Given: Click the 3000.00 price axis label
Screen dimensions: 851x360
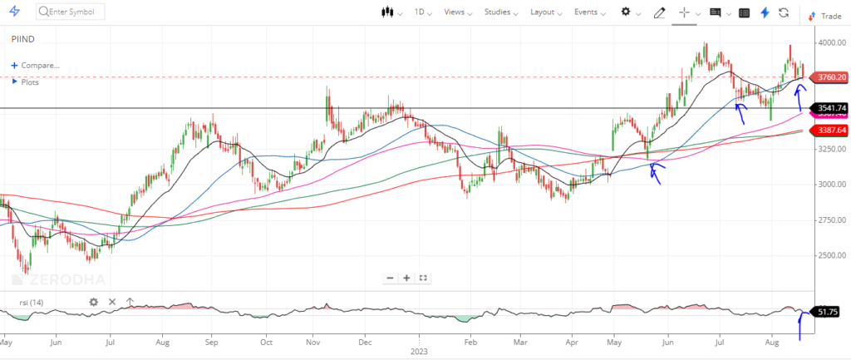Looking at the screenshot, I should (x=832, y=185).
